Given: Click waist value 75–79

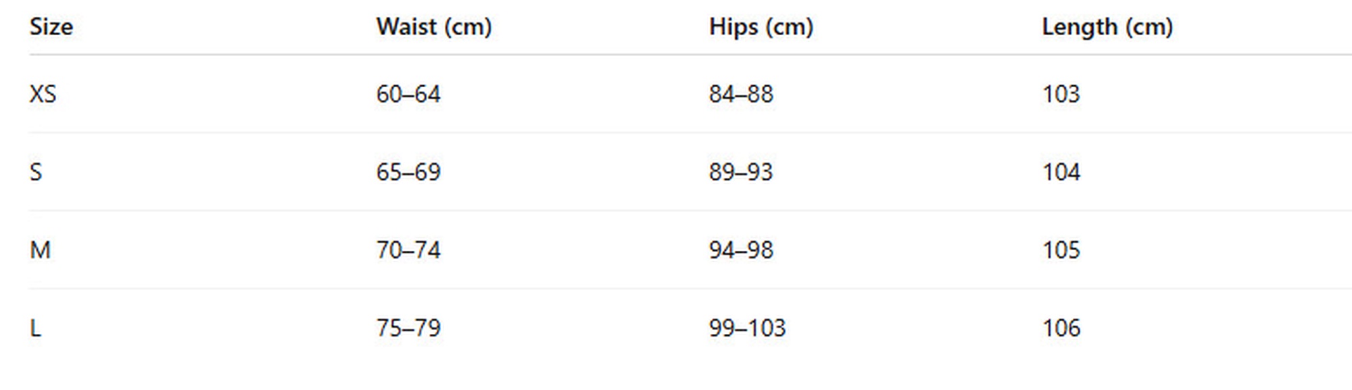Looking at the screenshot, I should click(x=408, y=328).
